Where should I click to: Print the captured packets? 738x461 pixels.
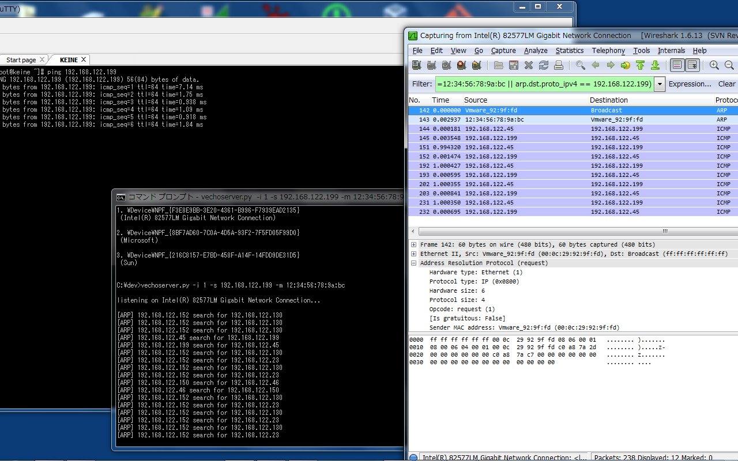click(558, 65)
